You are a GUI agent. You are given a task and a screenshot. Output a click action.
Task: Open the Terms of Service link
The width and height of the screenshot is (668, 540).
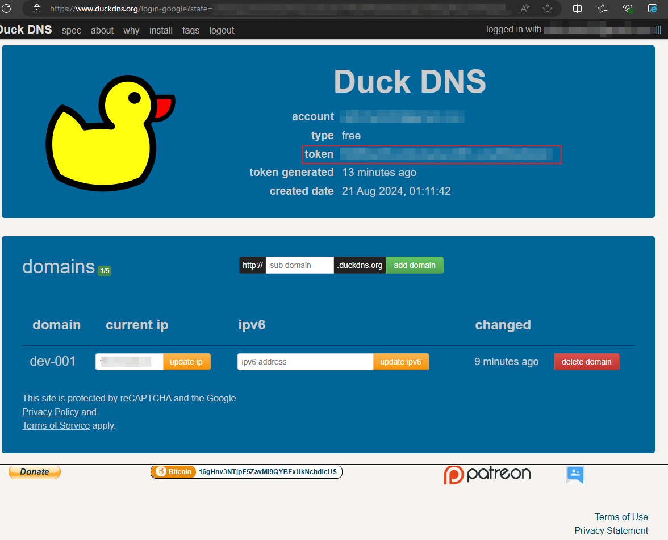[56, 425]
